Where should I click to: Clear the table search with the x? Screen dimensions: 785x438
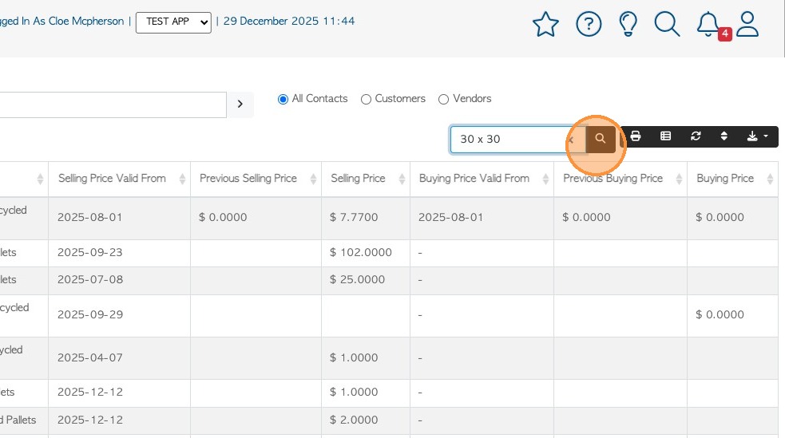tap(572, 139)
